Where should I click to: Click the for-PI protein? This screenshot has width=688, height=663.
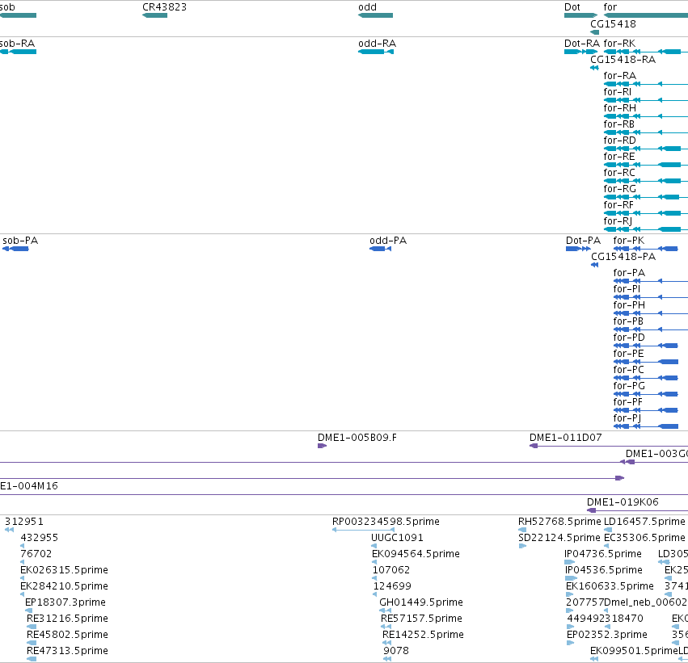click(x=651, y=297)
